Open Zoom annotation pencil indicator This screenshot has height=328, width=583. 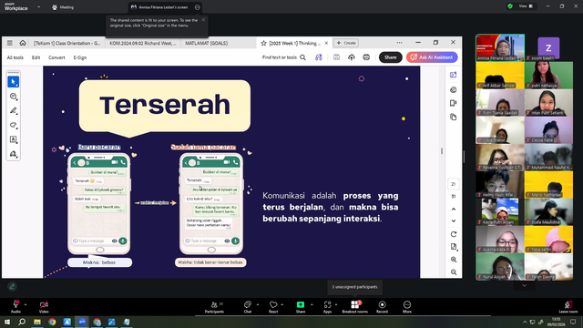pos(12,286)
